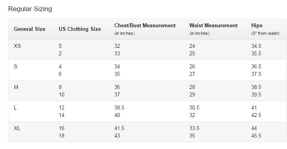Select the XS size row label
Image resolution: width=287 pixels, height=149 pixels.
tap(17, 46)
